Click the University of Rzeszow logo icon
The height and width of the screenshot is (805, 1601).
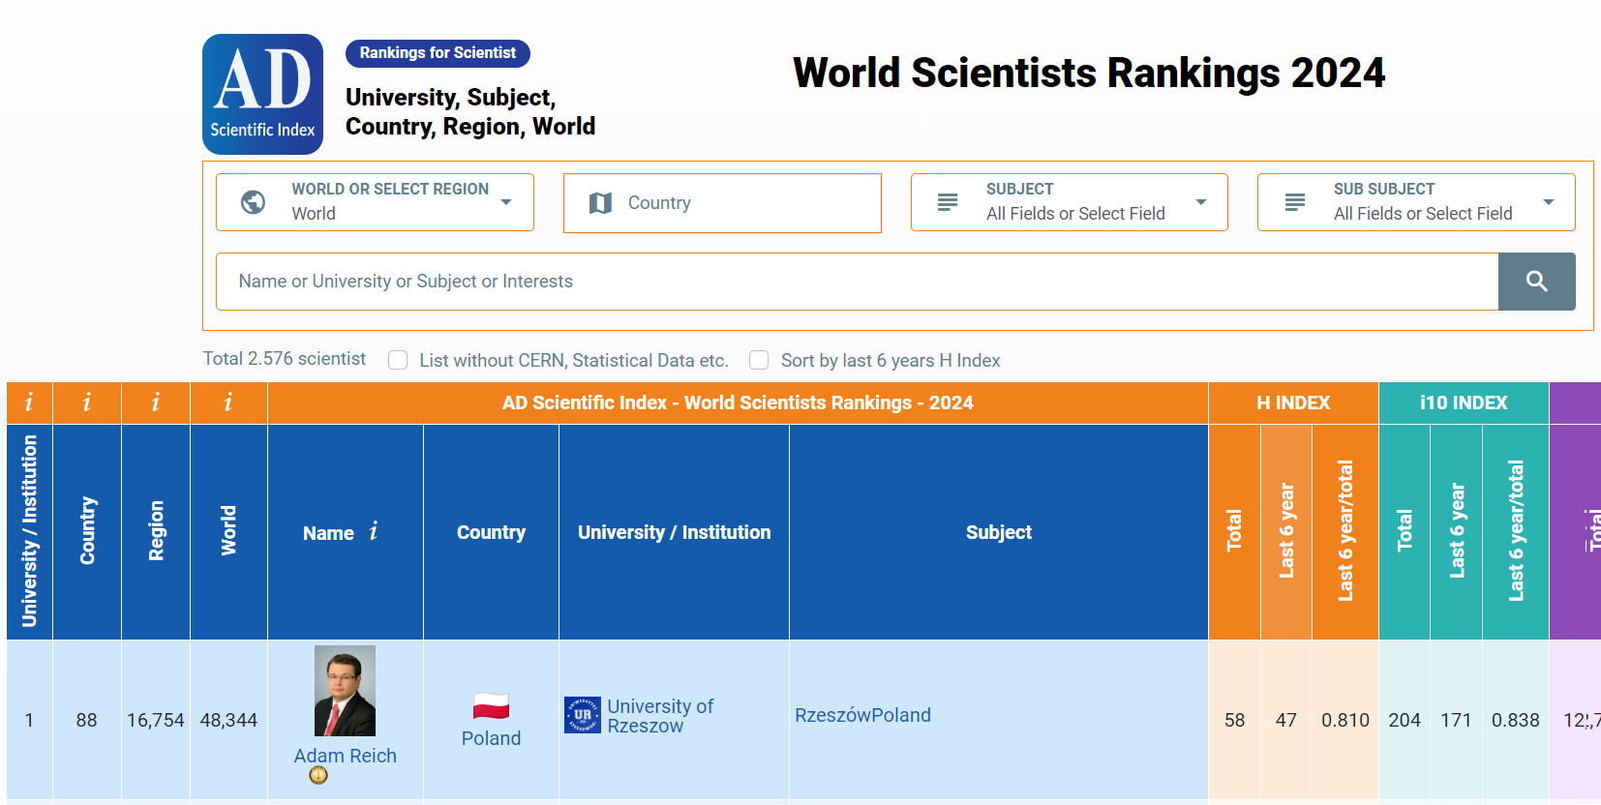coord(583,715)
